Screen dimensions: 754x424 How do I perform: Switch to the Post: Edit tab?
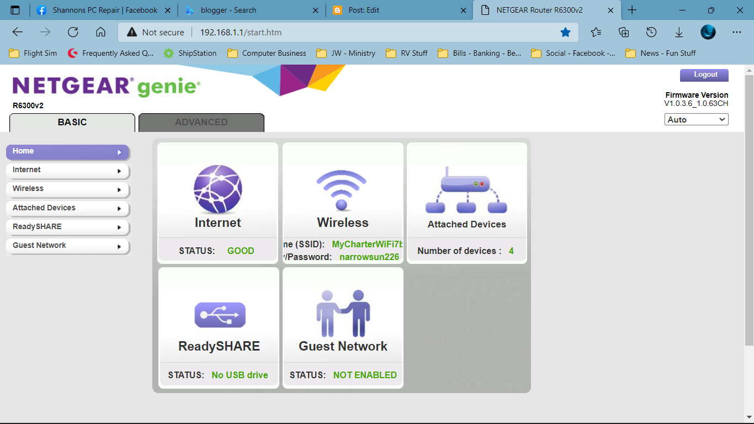(x=400, y=10)
